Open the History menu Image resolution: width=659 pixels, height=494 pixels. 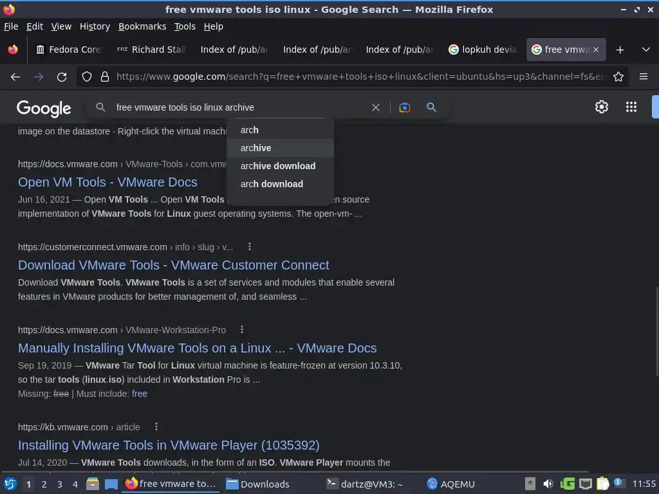(95, 26)
